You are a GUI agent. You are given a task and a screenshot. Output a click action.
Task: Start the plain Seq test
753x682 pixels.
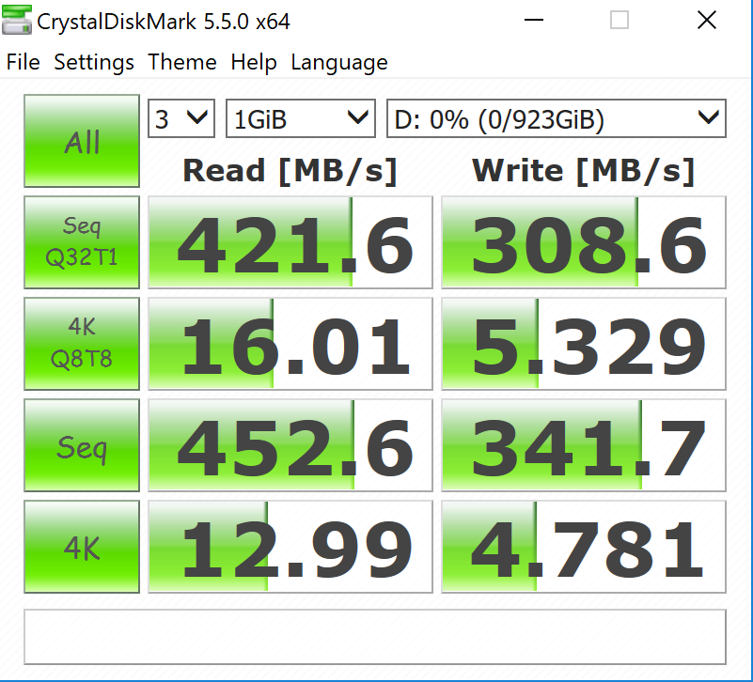82,445
